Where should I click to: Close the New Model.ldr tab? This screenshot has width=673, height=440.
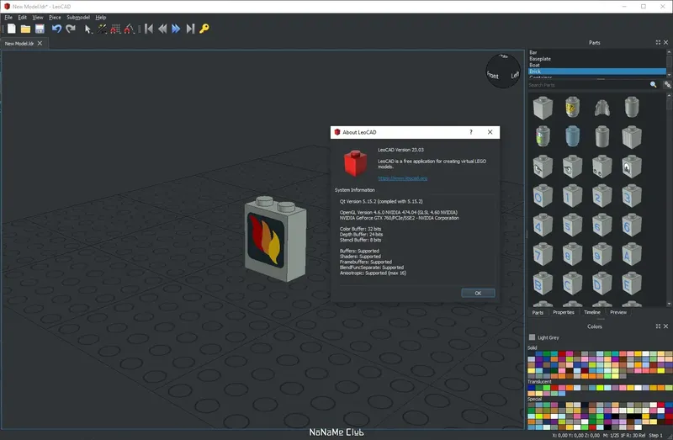tap(40, 44)
